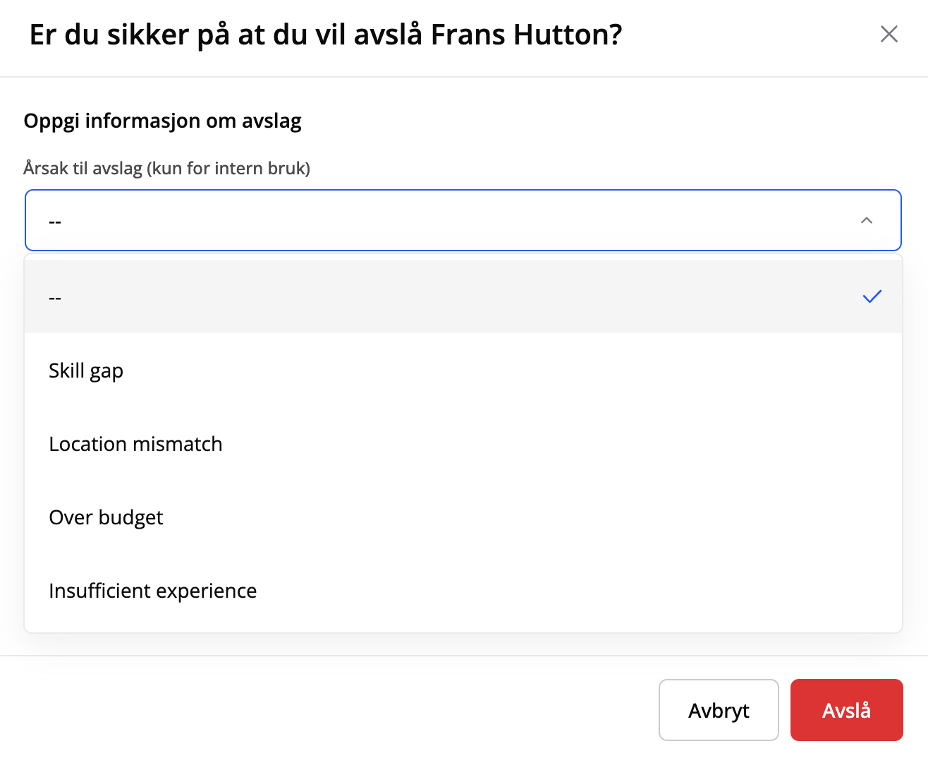The width and height of the screenshot is (928, 758).
Task: Confirm rejection with red Avslå button
Action: 846,710
